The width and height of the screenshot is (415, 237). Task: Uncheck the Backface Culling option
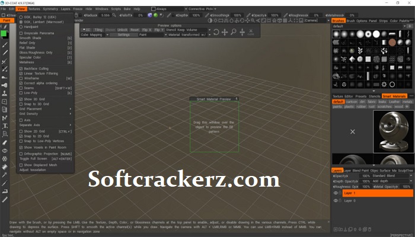point(21,69)
